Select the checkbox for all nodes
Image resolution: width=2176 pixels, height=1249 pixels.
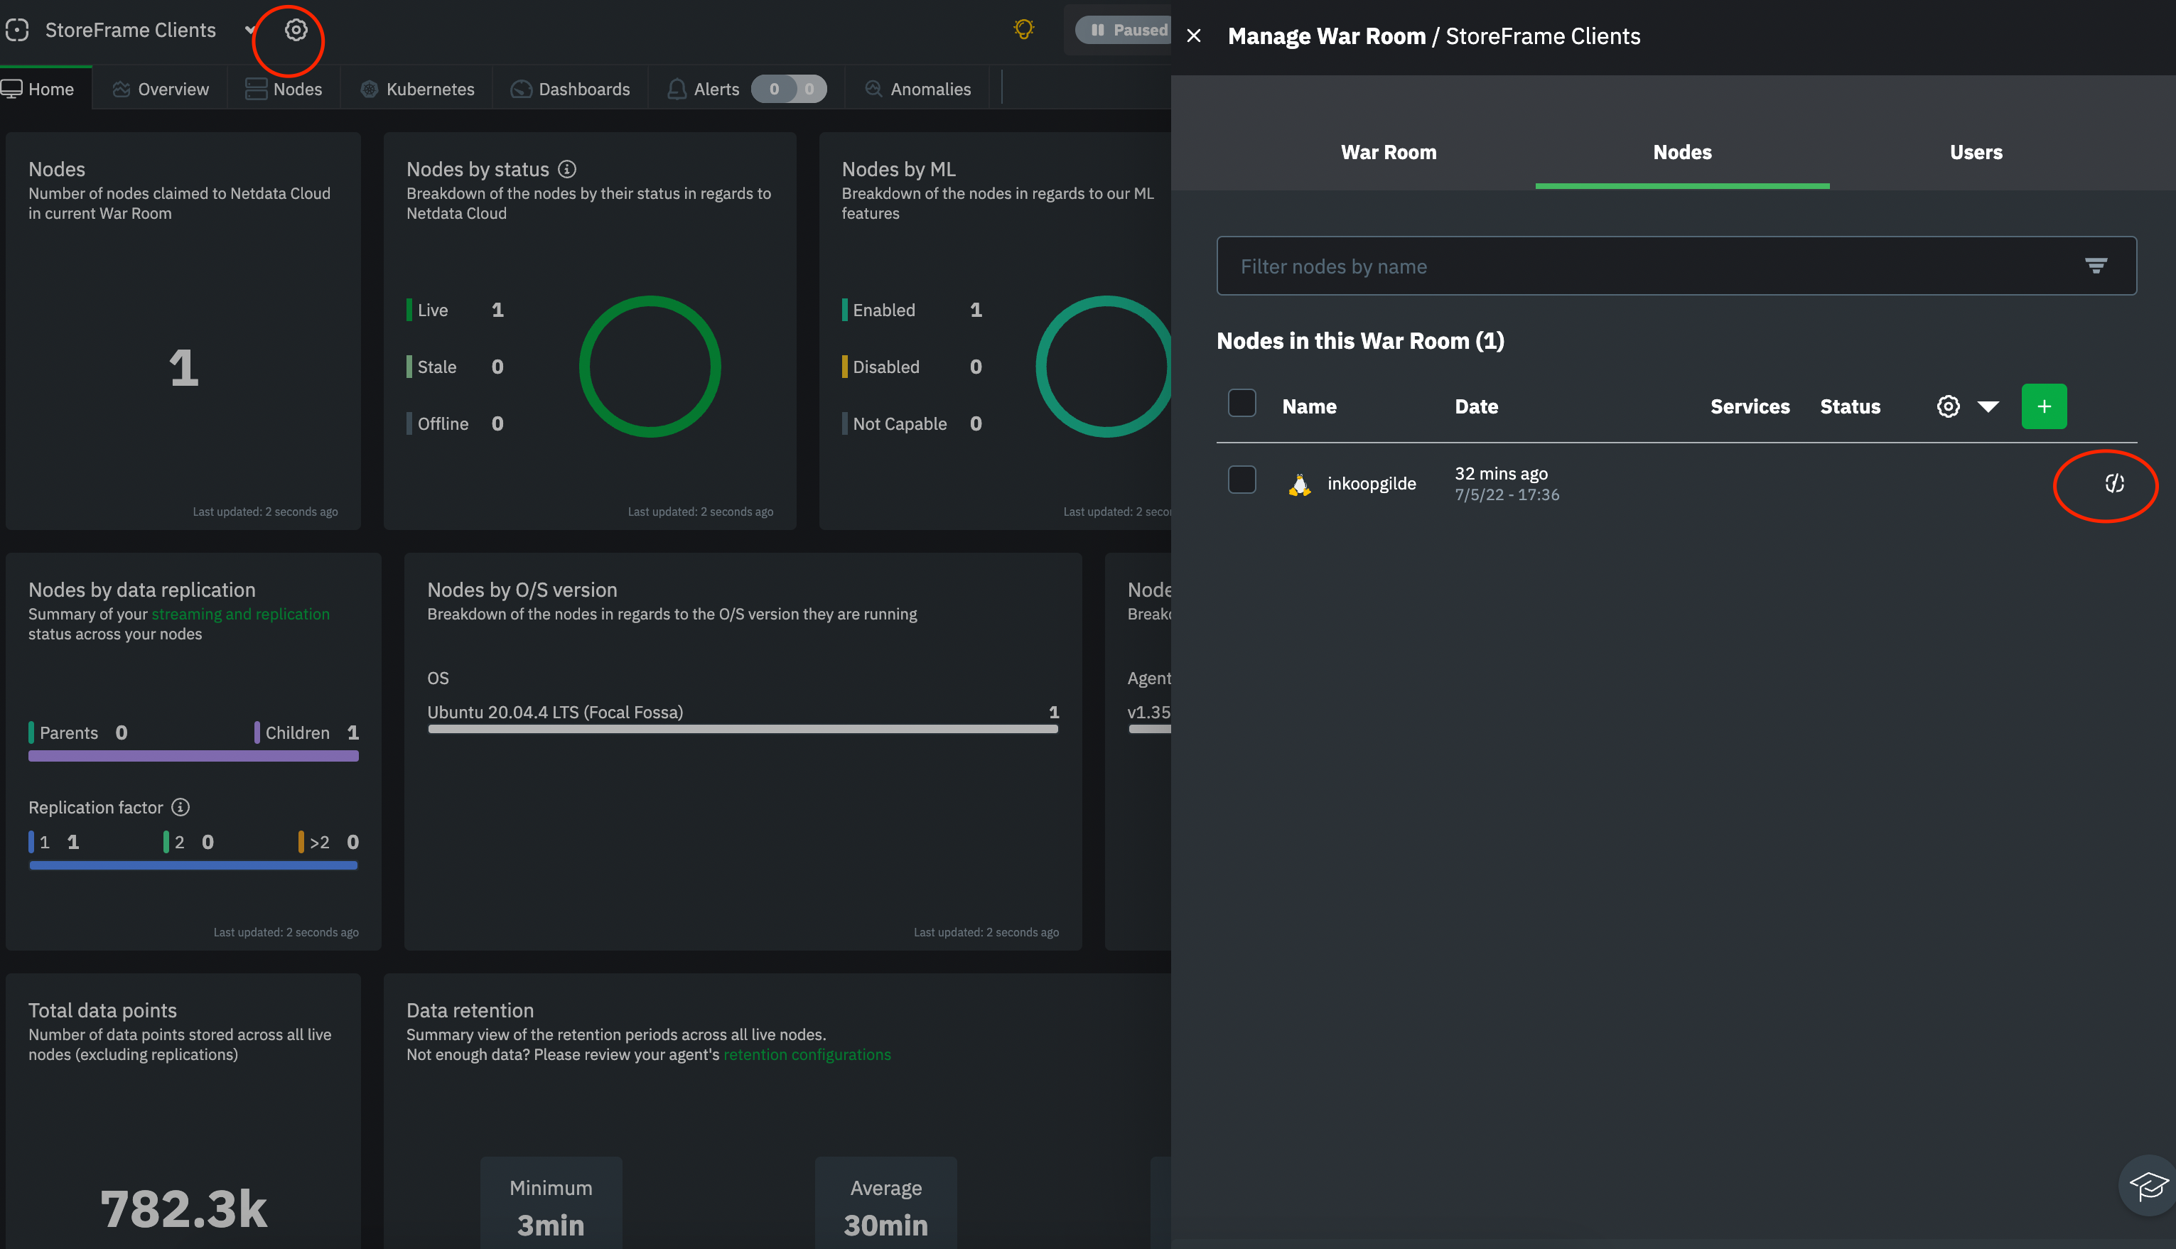pos(1241,402)
